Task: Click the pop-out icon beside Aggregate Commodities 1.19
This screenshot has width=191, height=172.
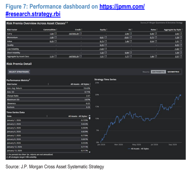Action: click(55, 56)
